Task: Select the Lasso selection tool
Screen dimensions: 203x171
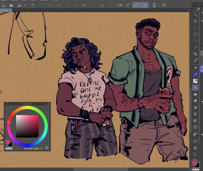Action: click(x=195, y=34)
